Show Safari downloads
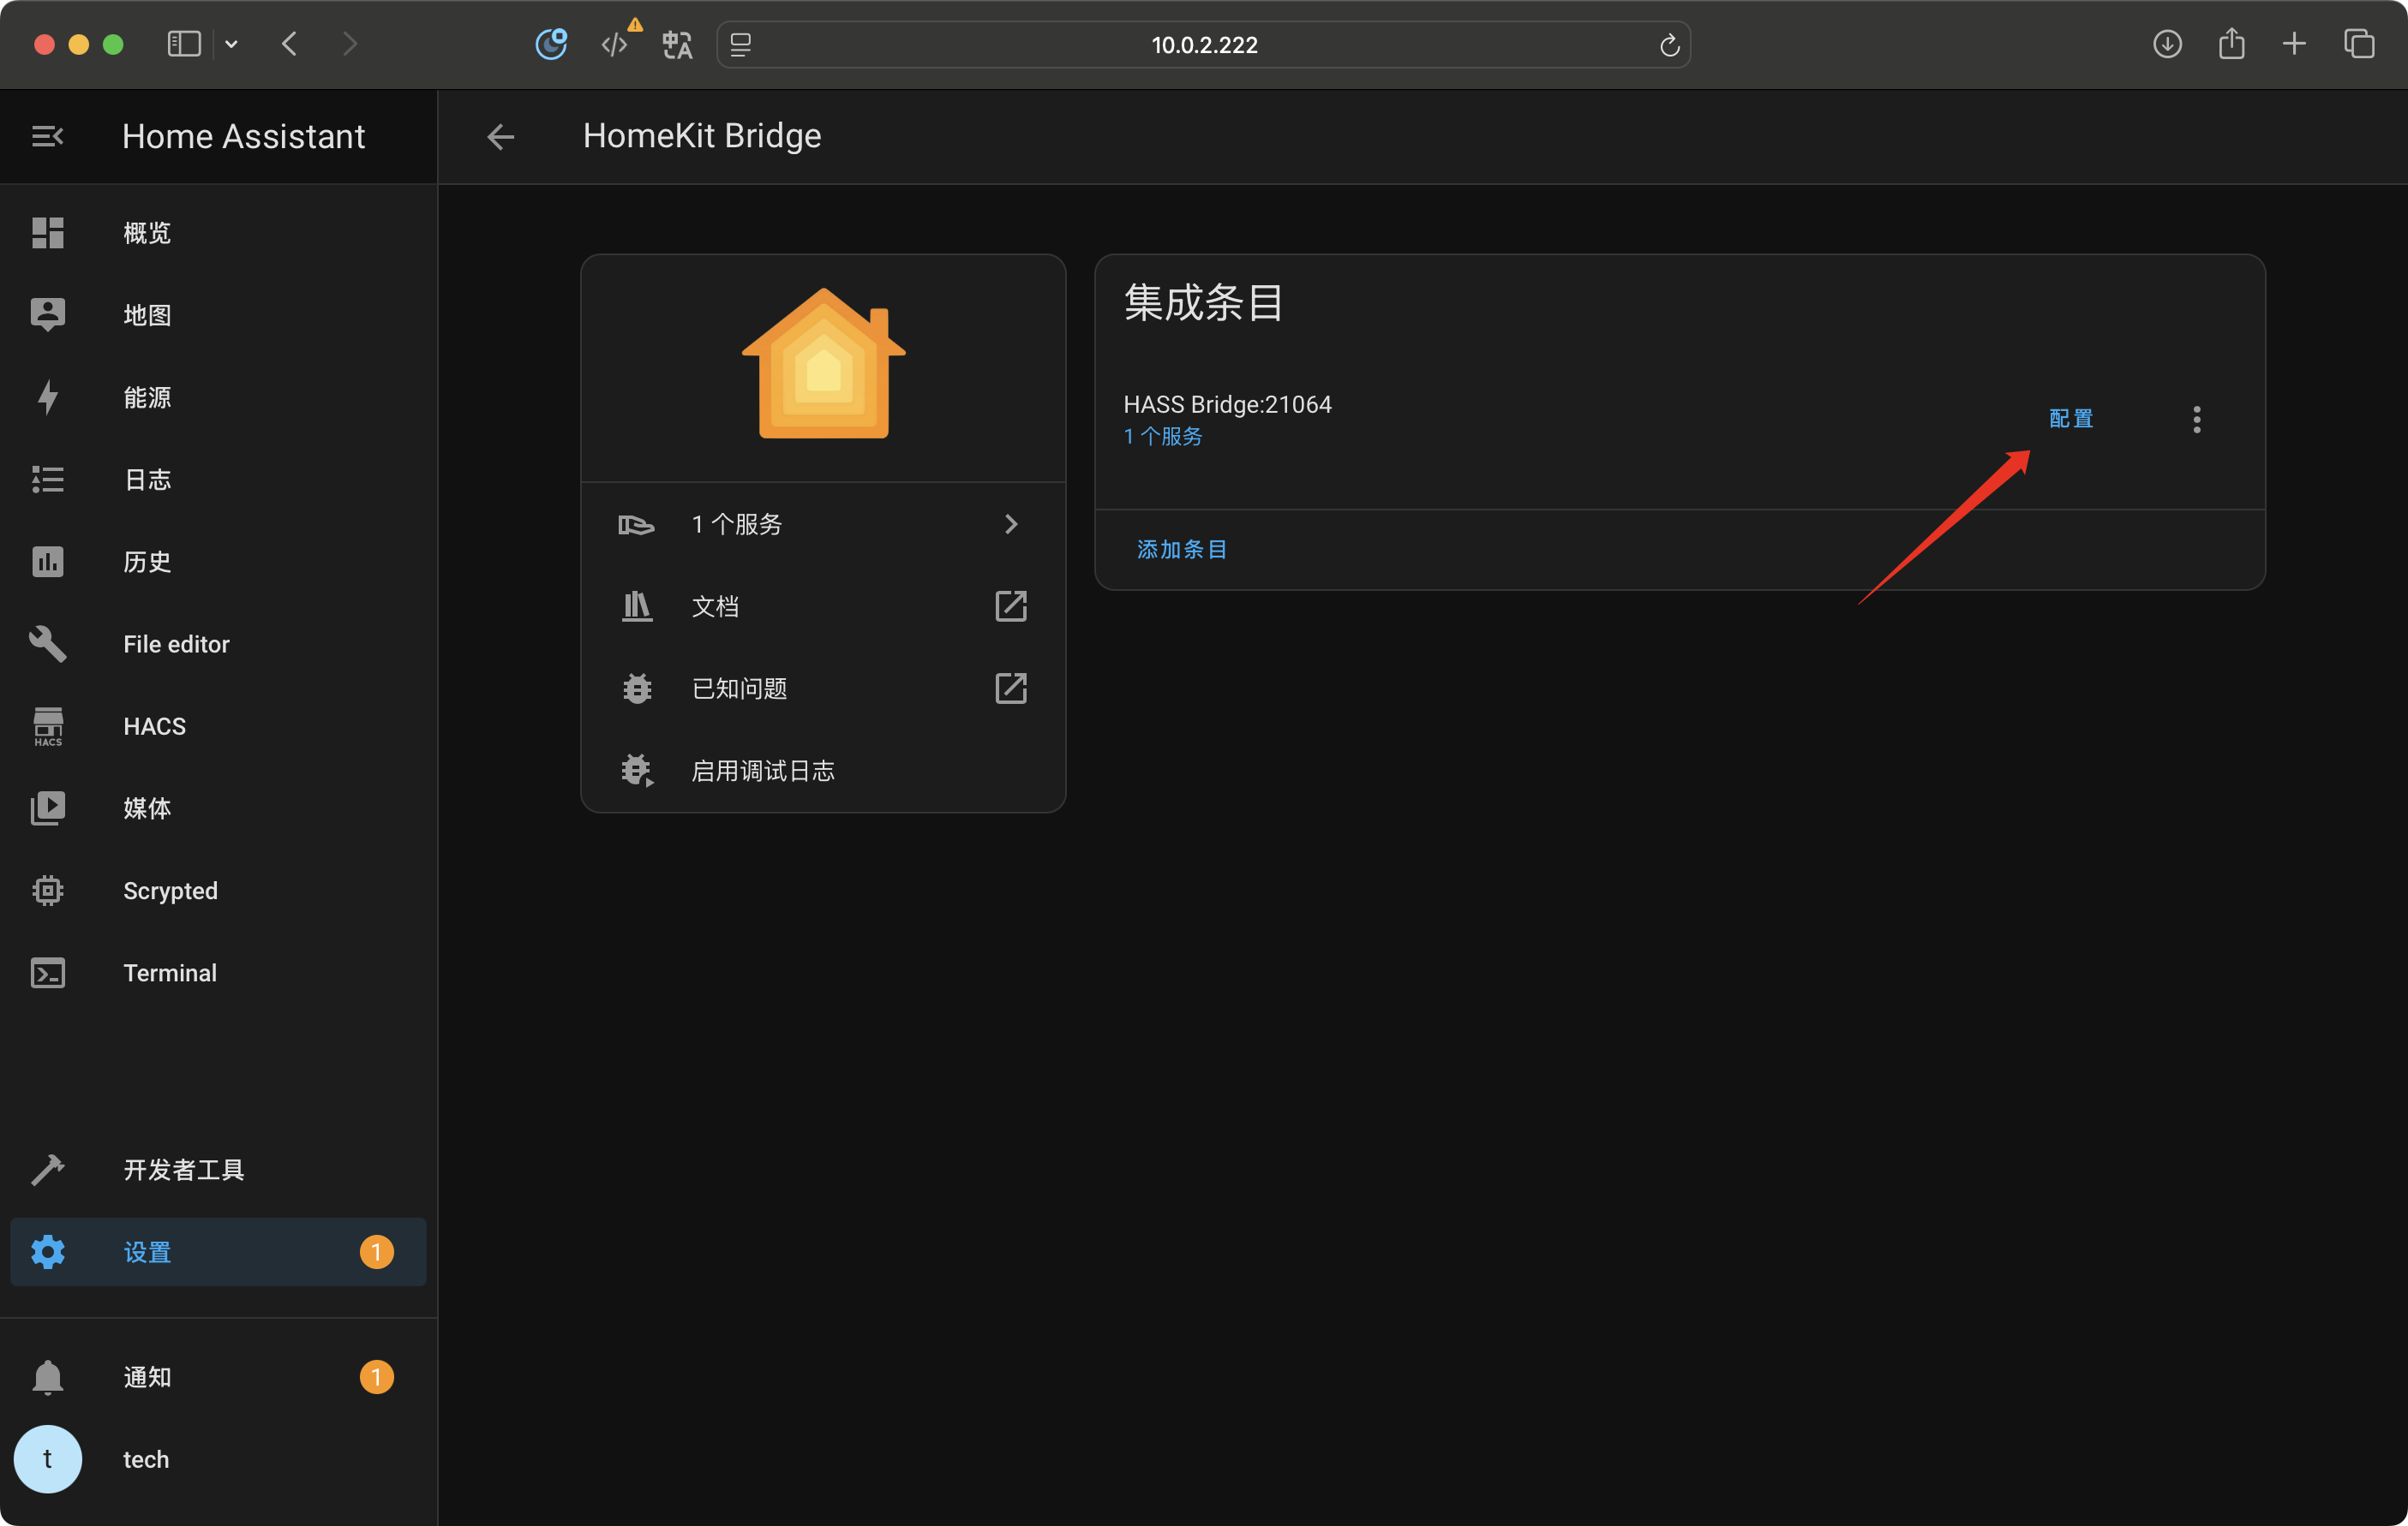This screenshot has height=1526, width=2408. click(2167, 44)
